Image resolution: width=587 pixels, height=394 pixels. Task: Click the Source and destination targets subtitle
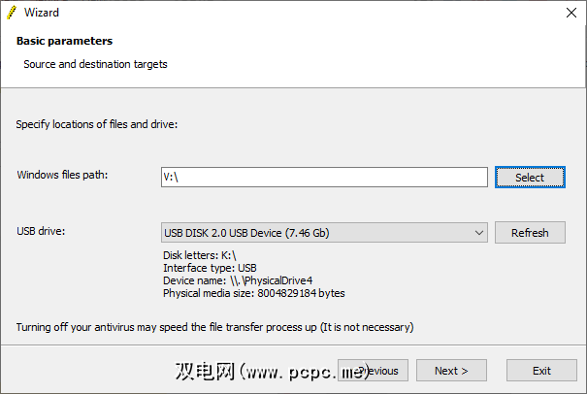pos(96,64)
